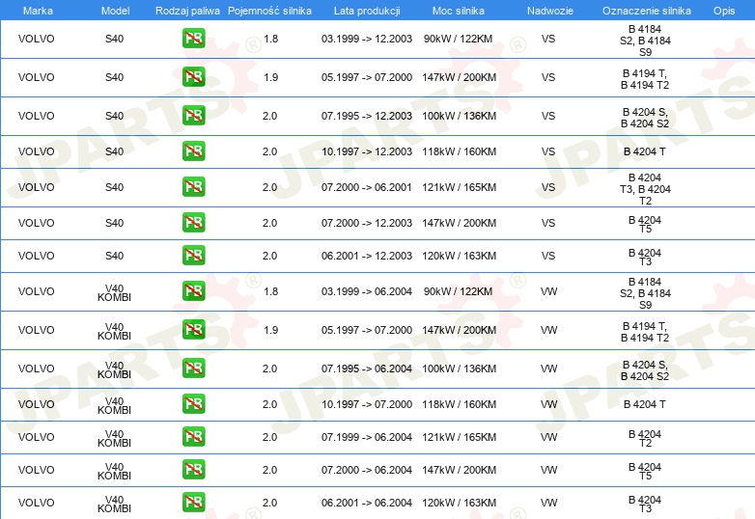Click the fuel icon in the S40 1.8 row
This screenshot has height=519, width=755.
coord(193,40)
